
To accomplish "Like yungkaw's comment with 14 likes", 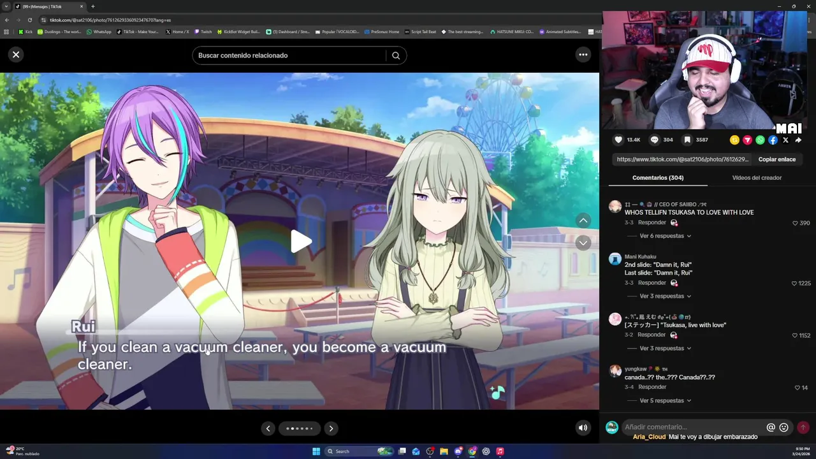I will [x=798, y=388].
